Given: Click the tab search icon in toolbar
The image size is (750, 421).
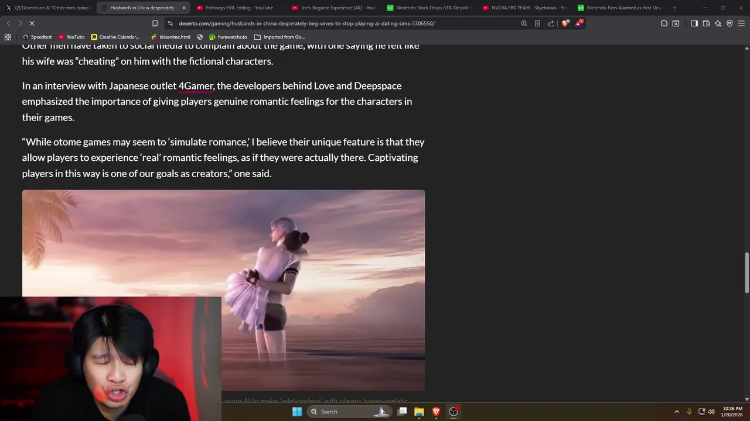Looking at the screenshot, I should pos(676,23).
